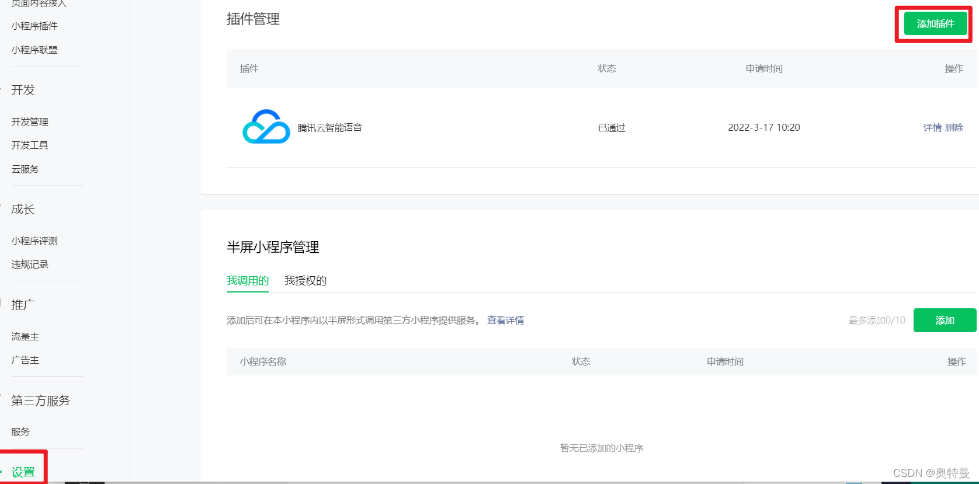The image size is (979, 484).
Task: Open 服务 under 第三方服务
Action: [20, 431]
